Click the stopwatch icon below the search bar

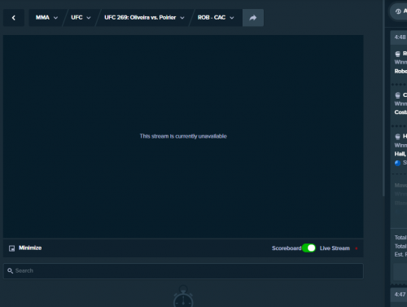(x=183, y=296)
